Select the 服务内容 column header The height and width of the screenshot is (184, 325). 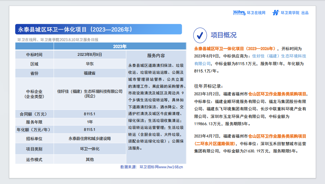pos(156,55)
